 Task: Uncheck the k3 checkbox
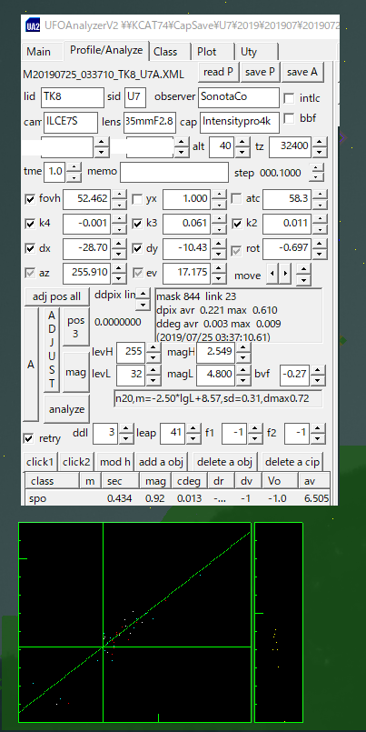click(x=137, y=224)
